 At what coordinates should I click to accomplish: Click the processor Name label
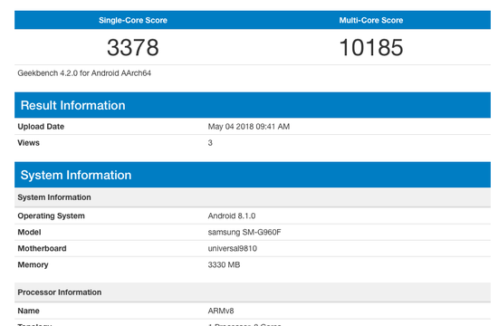(x=29, y=311)
